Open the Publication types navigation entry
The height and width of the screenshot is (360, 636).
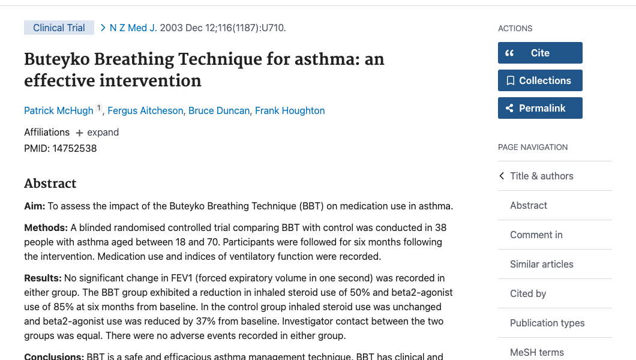[x=547, y=323]
